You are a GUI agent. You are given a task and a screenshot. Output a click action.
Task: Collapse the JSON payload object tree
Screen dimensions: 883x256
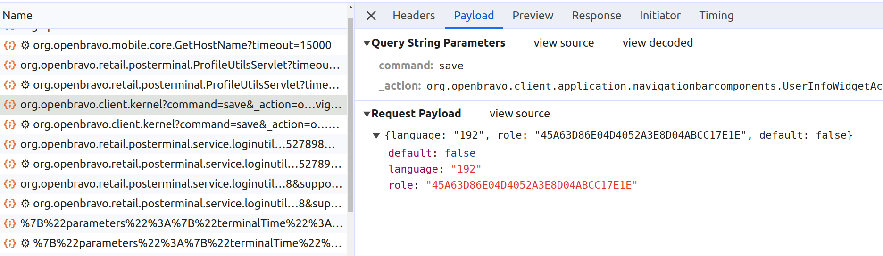click(376, 136)
